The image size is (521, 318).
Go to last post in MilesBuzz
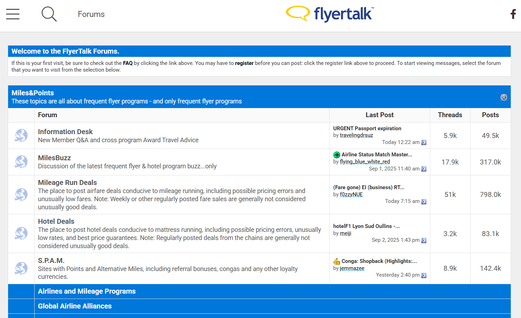[424, 169]
